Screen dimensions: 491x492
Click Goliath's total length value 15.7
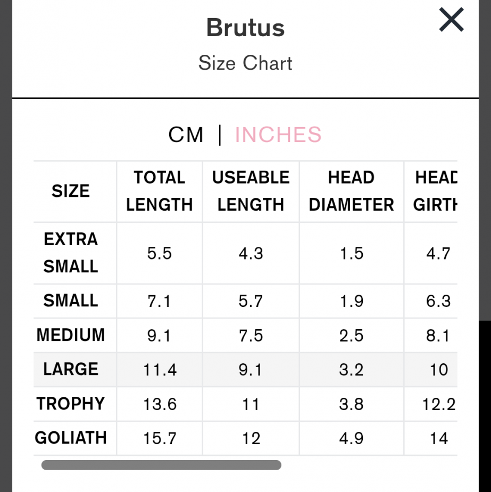pyautogui.click(x=160, y=438)
